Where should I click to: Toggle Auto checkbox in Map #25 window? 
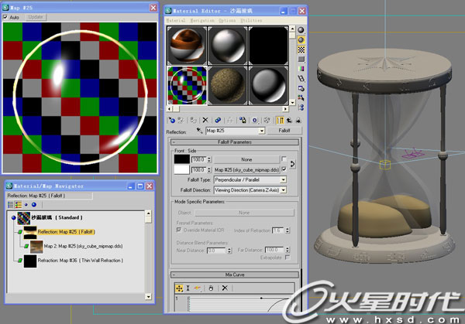tap(6, 16)
